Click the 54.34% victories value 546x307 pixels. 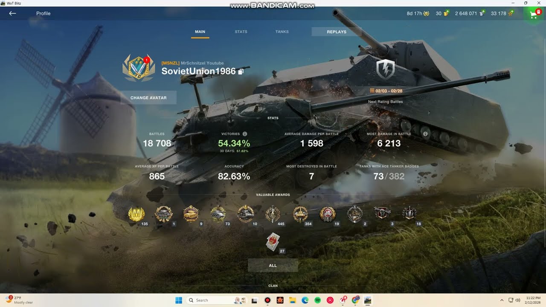pyautogui.click(x=234, y=144)
